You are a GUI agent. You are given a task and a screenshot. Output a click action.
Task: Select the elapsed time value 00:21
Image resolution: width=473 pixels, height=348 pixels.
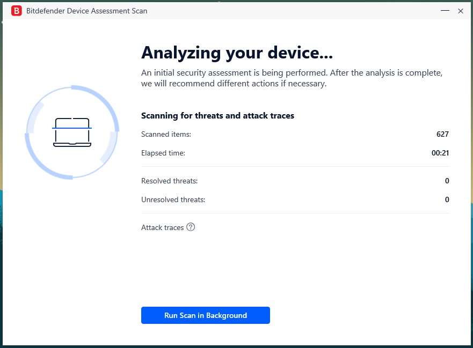click(x=440, y=153)
